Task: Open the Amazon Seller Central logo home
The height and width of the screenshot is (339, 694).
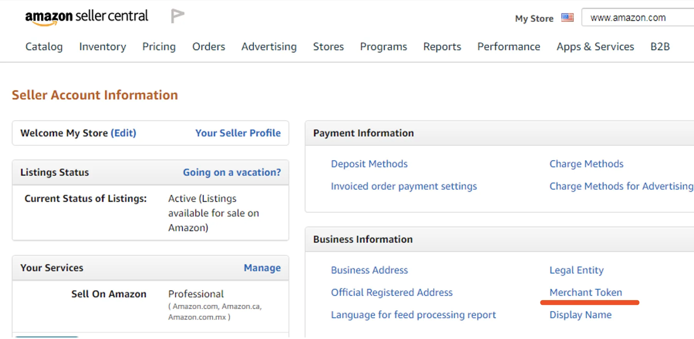Action: (86, 17)
